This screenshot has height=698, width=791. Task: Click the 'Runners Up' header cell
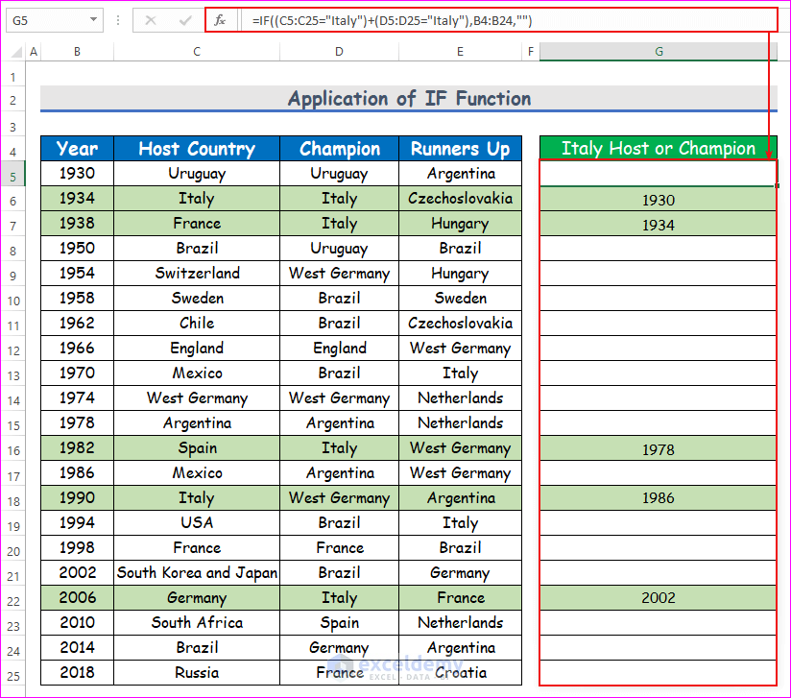coord(460,149)
